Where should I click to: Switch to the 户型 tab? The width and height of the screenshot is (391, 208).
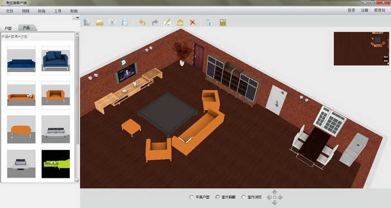point(8,28)
